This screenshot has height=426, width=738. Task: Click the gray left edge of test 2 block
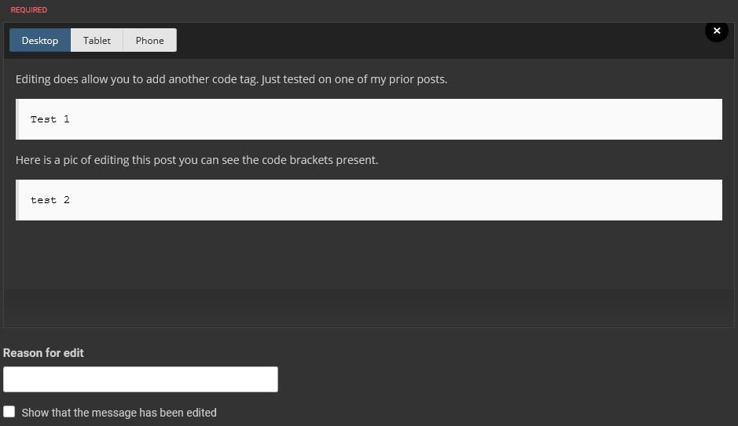coord(17,200)
